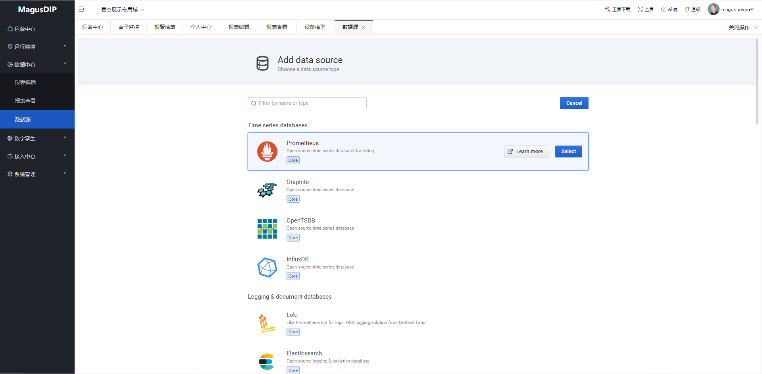Switch to the 个人中心 tab

tap(201, 27)
